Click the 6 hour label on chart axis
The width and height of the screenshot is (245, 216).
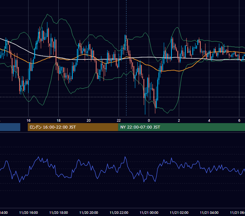click(239, 120)
